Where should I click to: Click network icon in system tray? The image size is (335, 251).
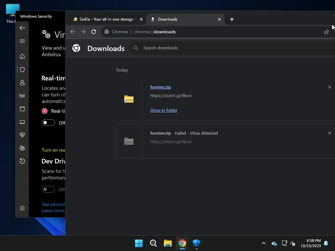point(284,243)
